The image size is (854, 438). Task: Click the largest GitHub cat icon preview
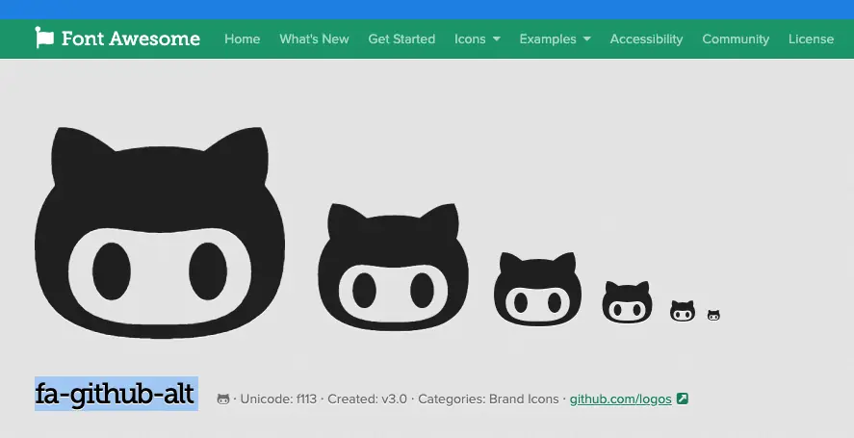(160, 233)
